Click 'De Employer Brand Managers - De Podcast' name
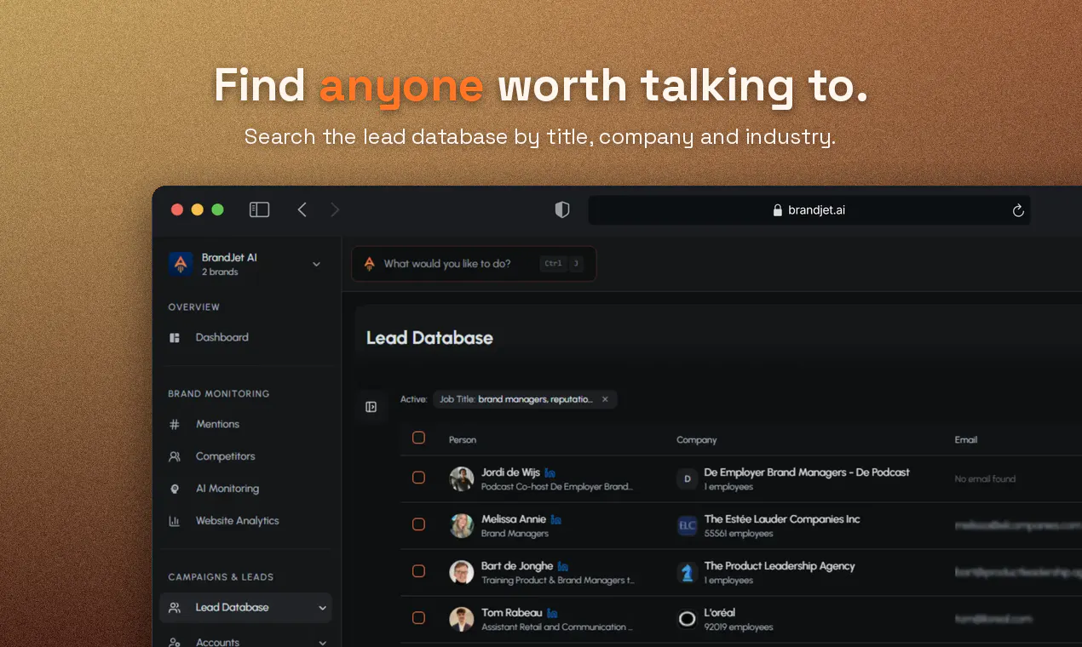This screenshot has height=647, width=1082. 807,472
